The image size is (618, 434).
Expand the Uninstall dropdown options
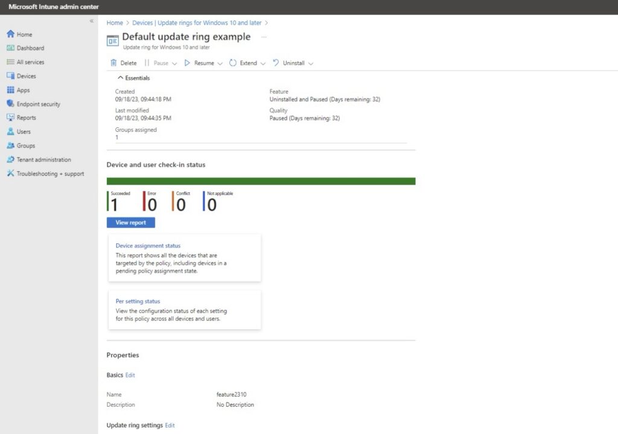(x=310, y=63)
